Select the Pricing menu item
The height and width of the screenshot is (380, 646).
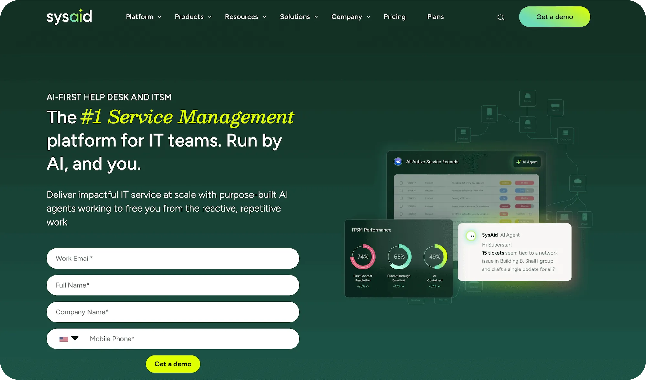(394, 17)
